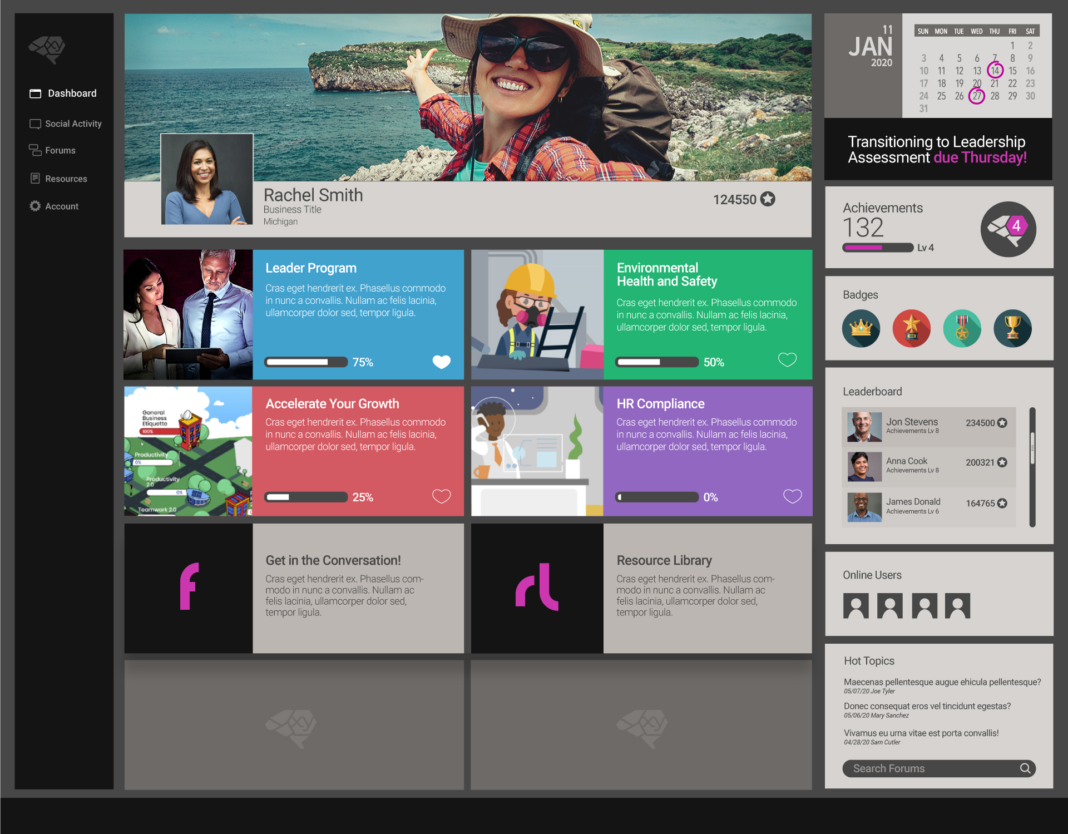Click the crown badge icon
This screenshot has height=834, width=1068.
(861, 328)
